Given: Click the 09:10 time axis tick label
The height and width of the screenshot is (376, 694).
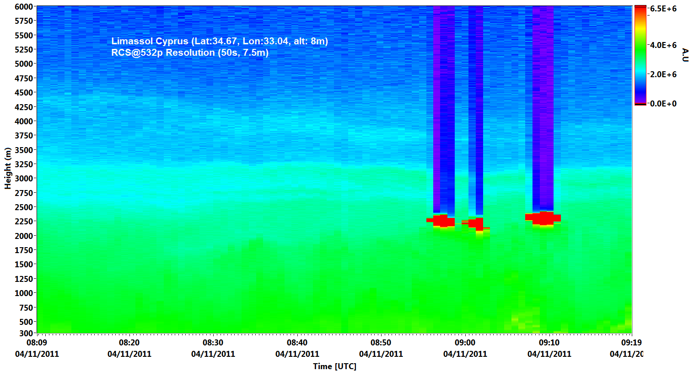Looking at the screenshot, I should [x=549, y=343].
